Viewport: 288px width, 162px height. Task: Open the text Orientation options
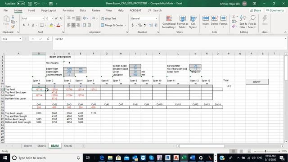tap(85, 18)
